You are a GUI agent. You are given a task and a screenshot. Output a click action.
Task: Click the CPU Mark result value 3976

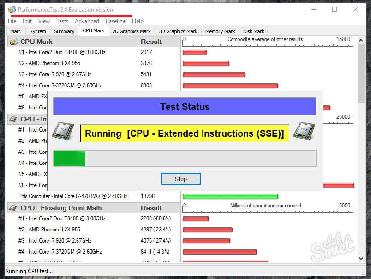146,63
